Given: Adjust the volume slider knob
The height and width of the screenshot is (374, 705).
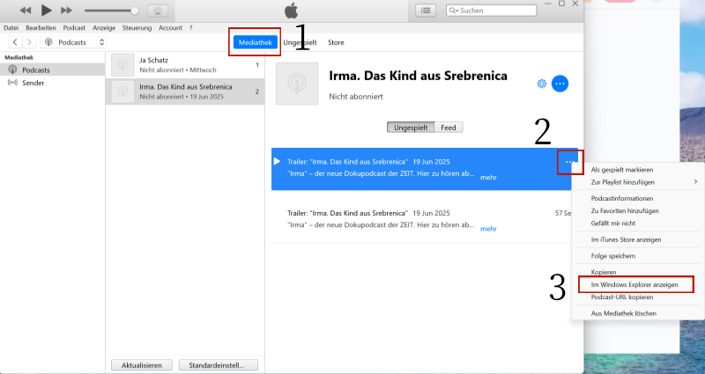Looking at the screenshot, I should (134, 11).
